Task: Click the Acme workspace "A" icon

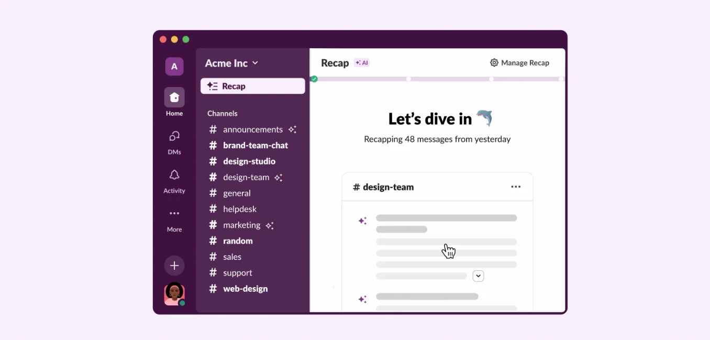Action: [x=174, y=67]
